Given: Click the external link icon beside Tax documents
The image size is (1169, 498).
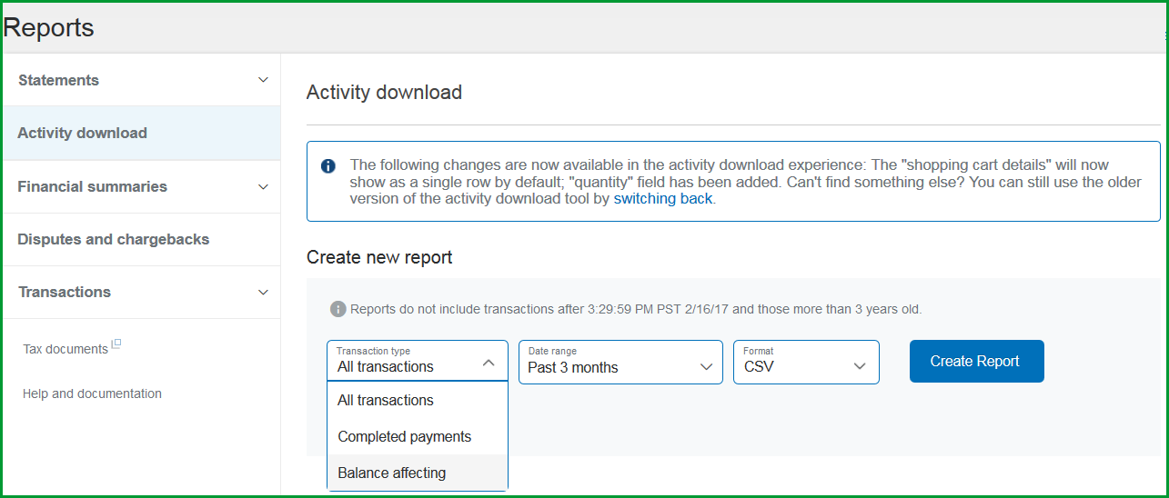Looking at the screenshot, I should pyautogui.click(x=116, y=344).
